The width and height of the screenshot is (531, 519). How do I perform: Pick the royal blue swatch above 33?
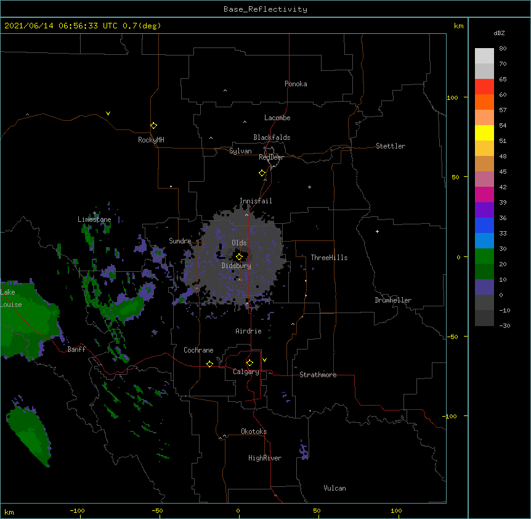[x=484, y=225]
